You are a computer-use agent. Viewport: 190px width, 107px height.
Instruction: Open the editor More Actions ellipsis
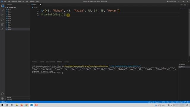[188, 5]
